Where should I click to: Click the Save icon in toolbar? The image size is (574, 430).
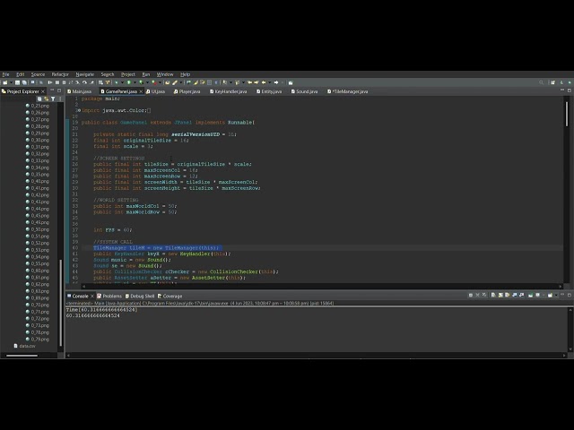point(17,82)
